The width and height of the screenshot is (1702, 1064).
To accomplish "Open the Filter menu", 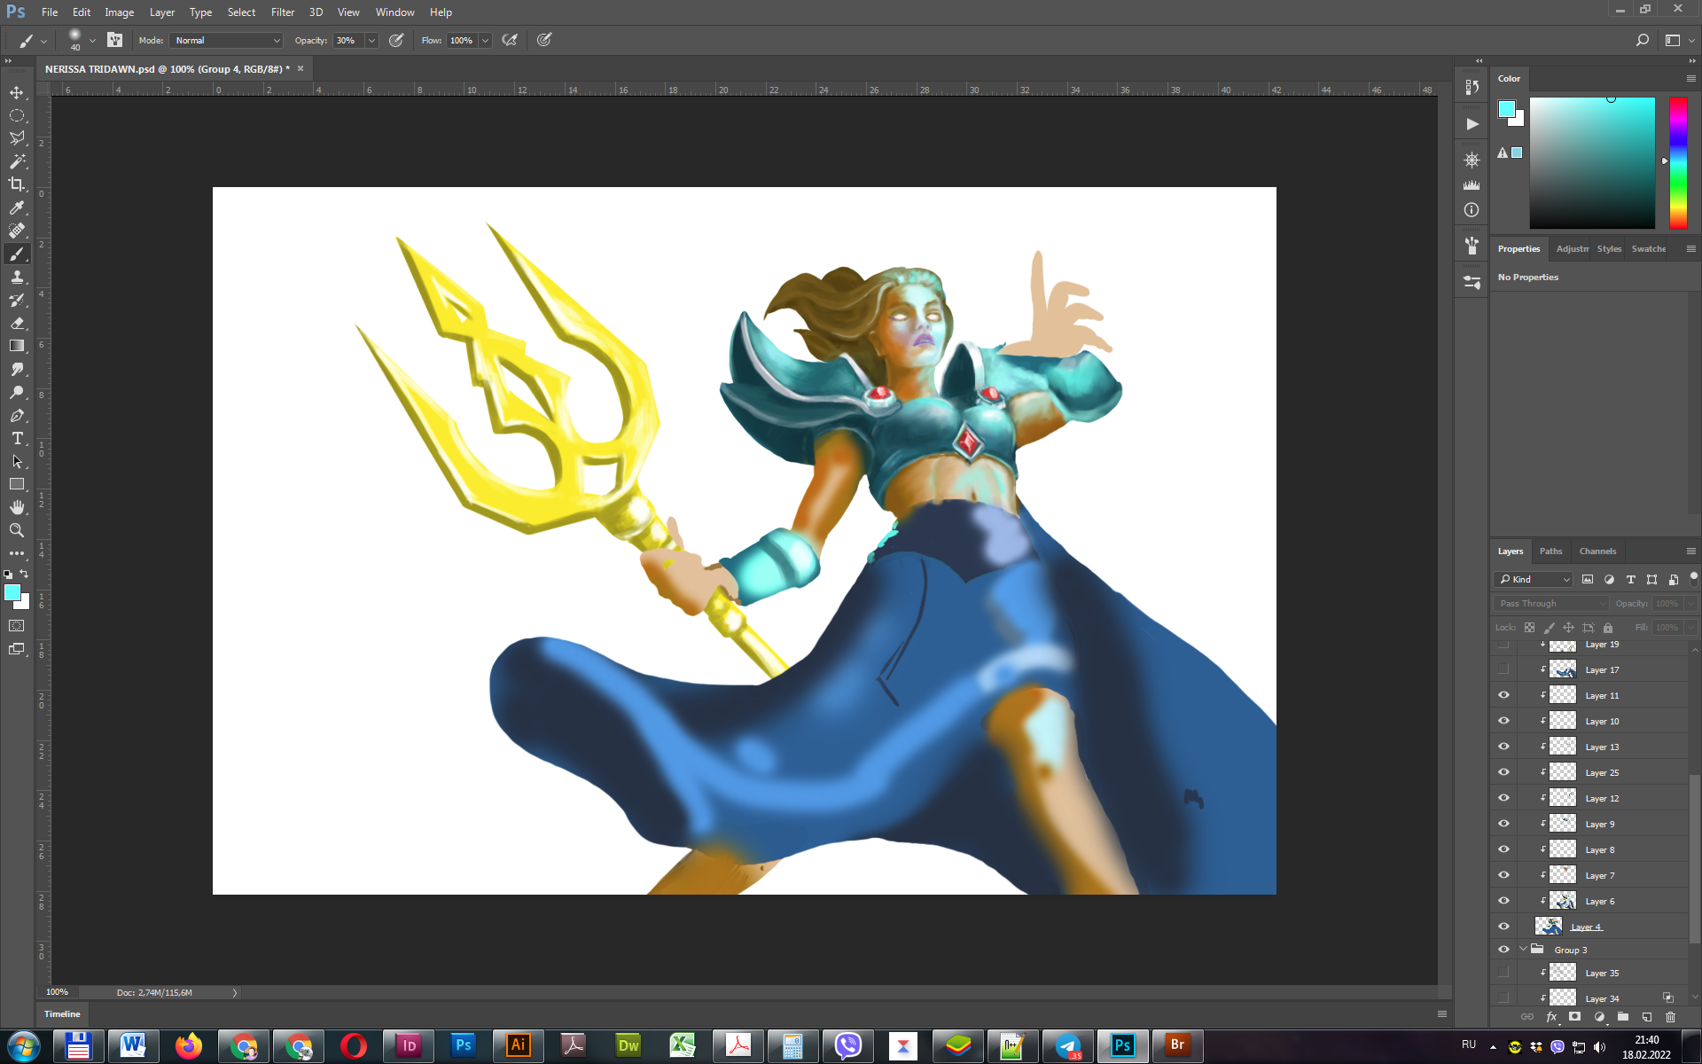I will 282,12.
